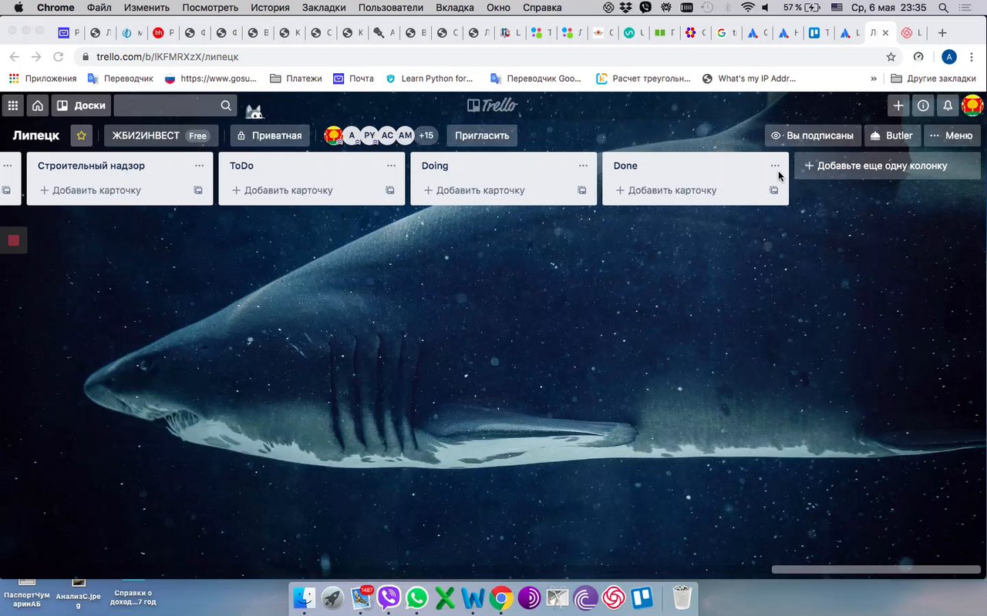Open the Вкладка menu in menu bar
This screenshot has height=616, width=987.
tap(455, 8)
